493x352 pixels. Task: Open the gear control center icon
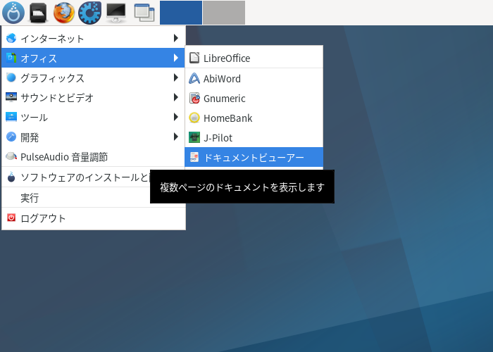[89, 13]
